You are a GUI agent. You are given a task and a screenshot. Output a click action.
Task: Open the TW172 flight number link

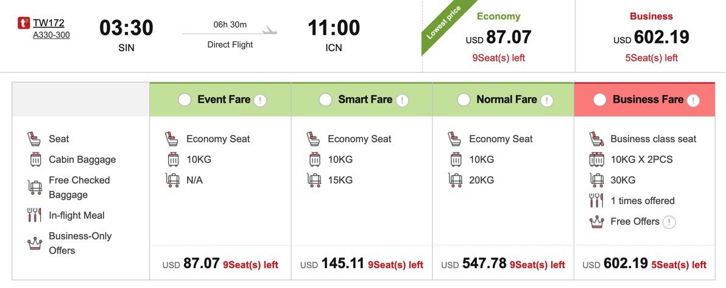(49, 23)
